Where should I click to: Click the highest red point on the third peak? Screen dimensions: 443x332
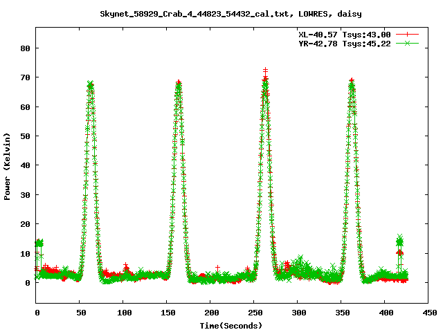click(x=265, y=69)
